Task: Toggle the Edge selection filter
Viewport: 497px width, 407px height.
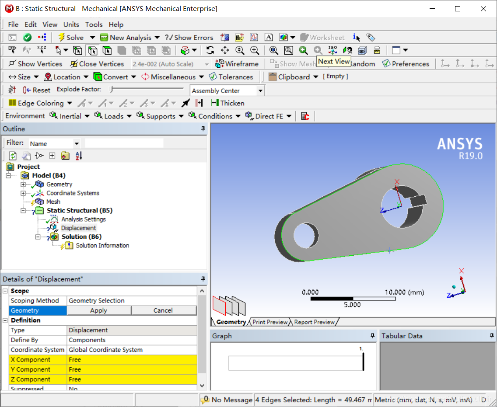Action: 93,50
